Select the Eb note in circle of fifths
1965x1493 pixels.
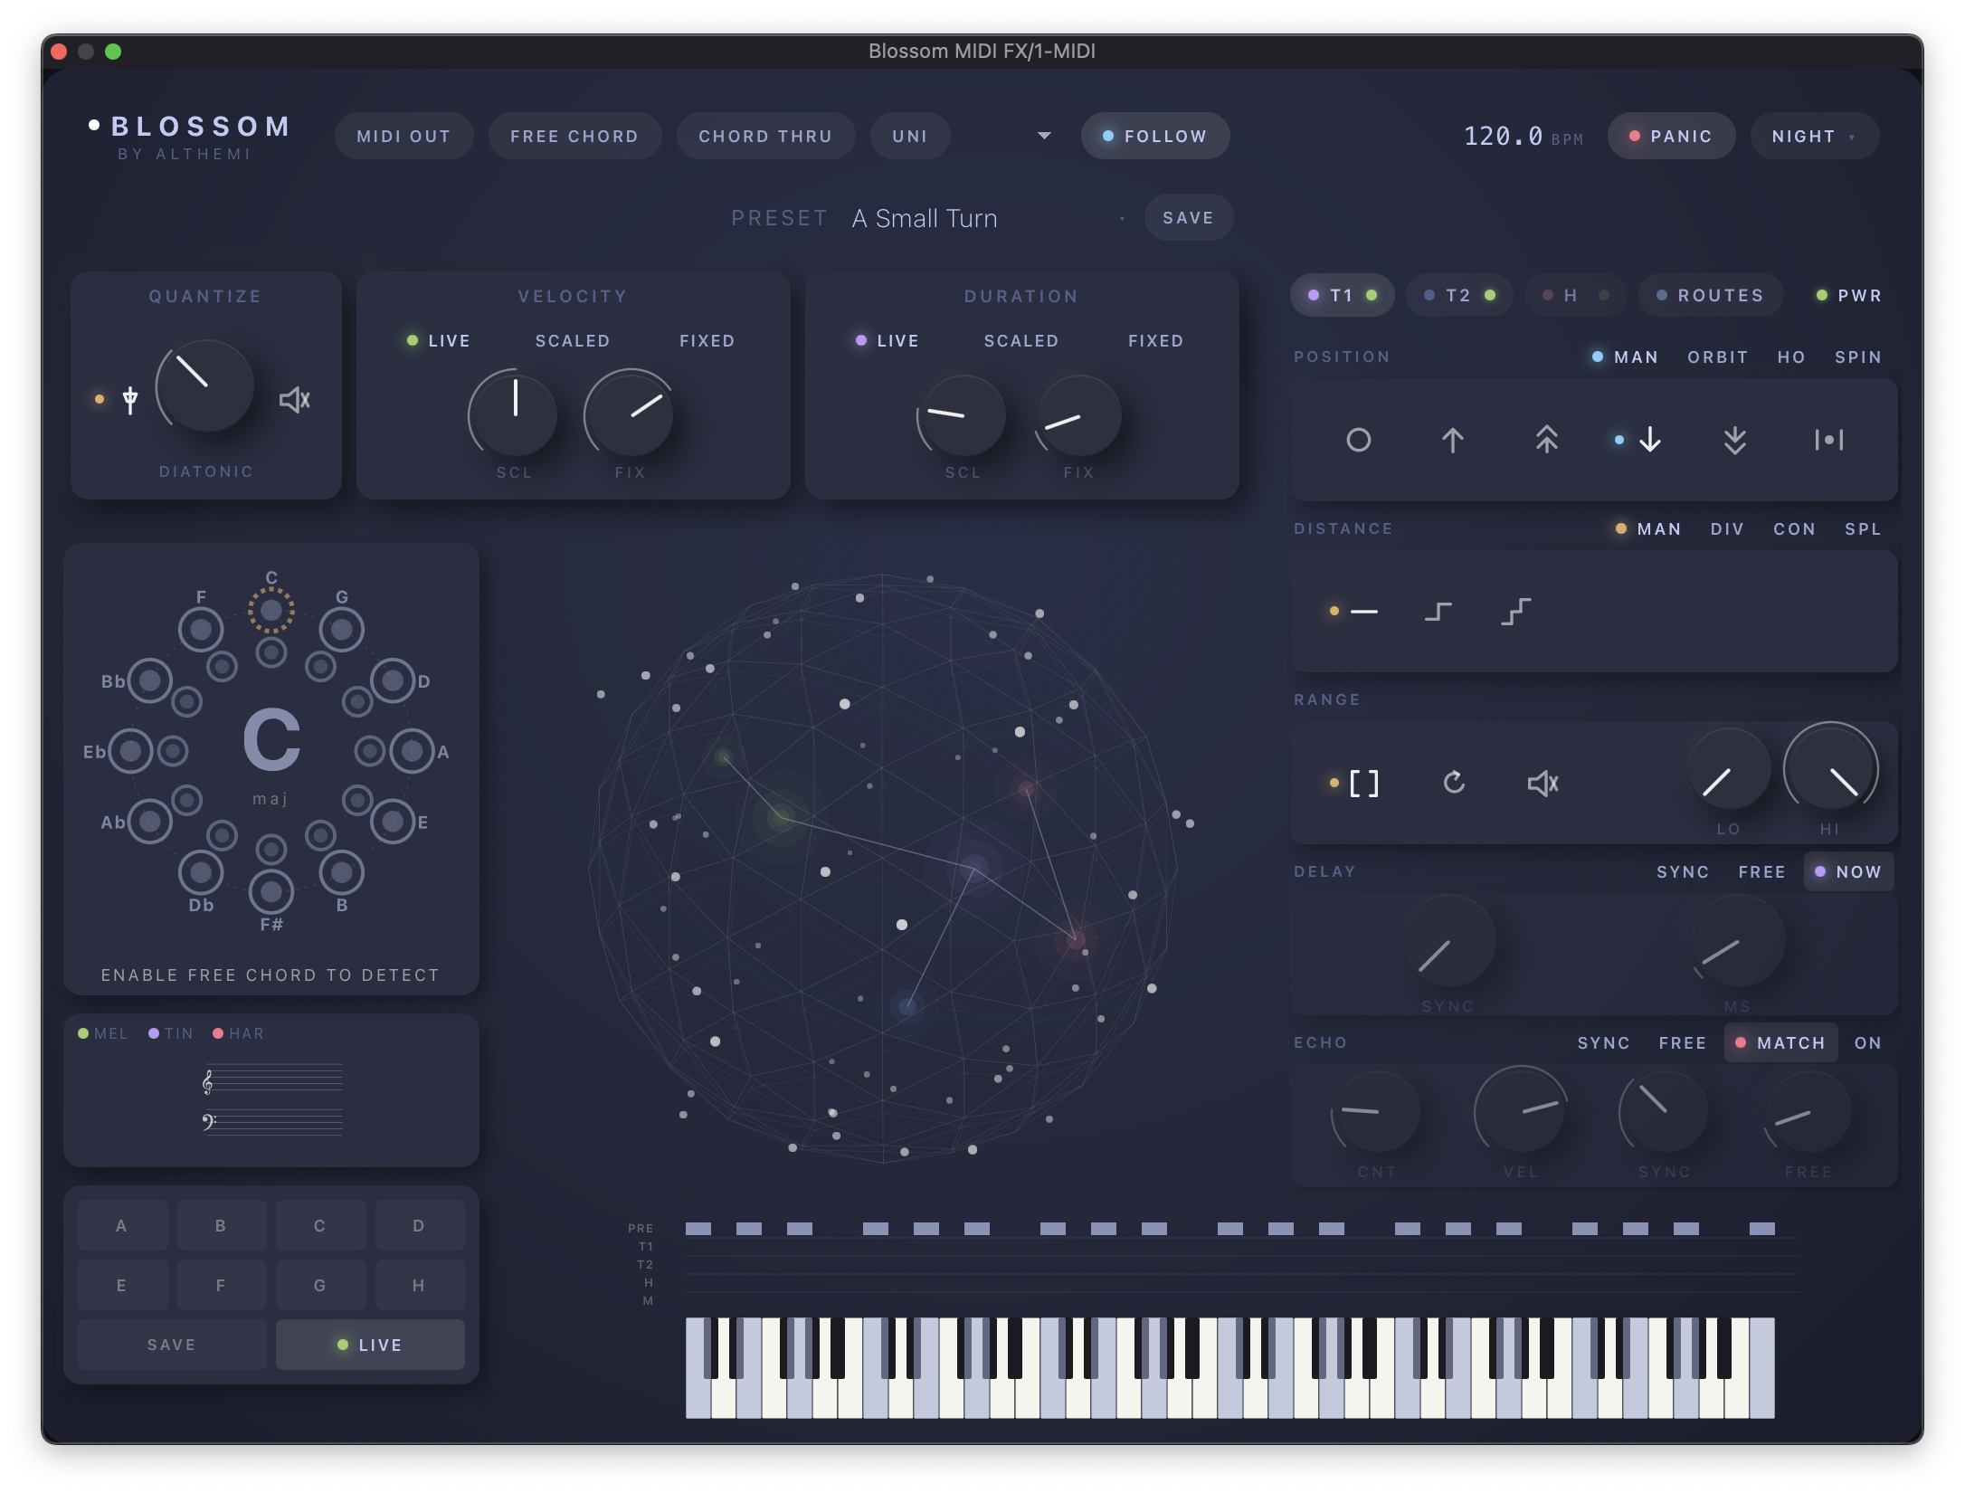(130, 751)
